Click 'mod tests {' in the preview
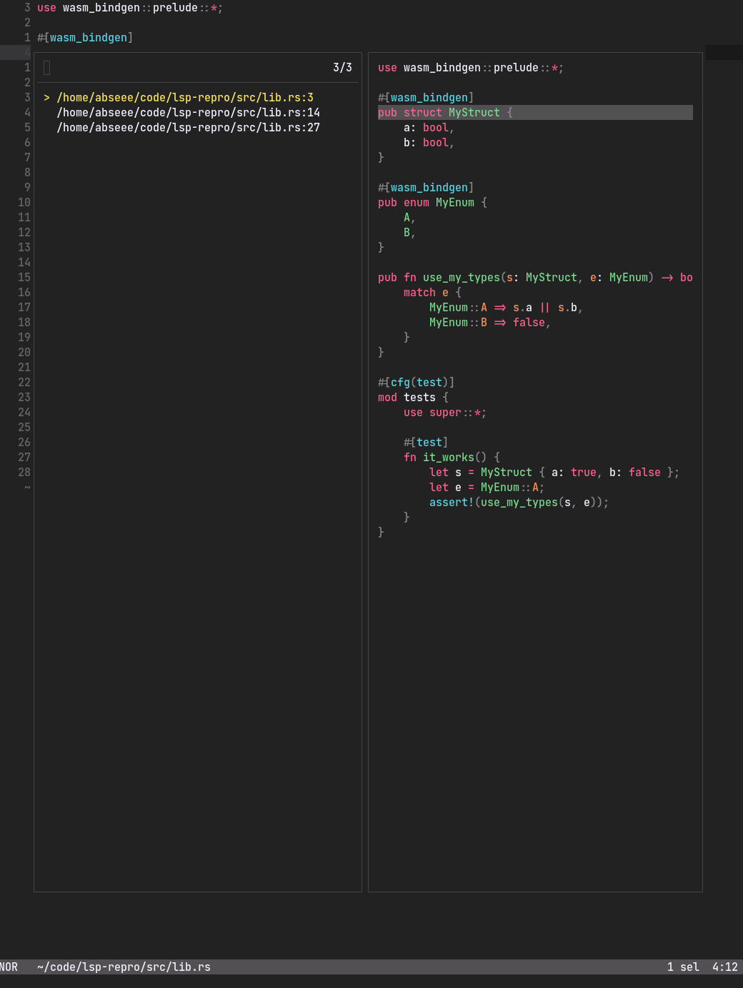Screen dimensions: 743x988 tap(413, 398)
